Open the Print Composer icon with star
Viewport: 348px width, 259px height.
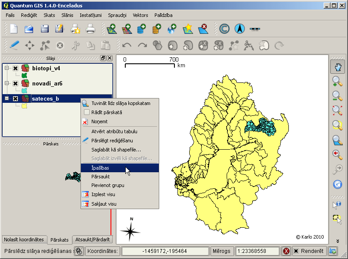(x=75, y=29)
